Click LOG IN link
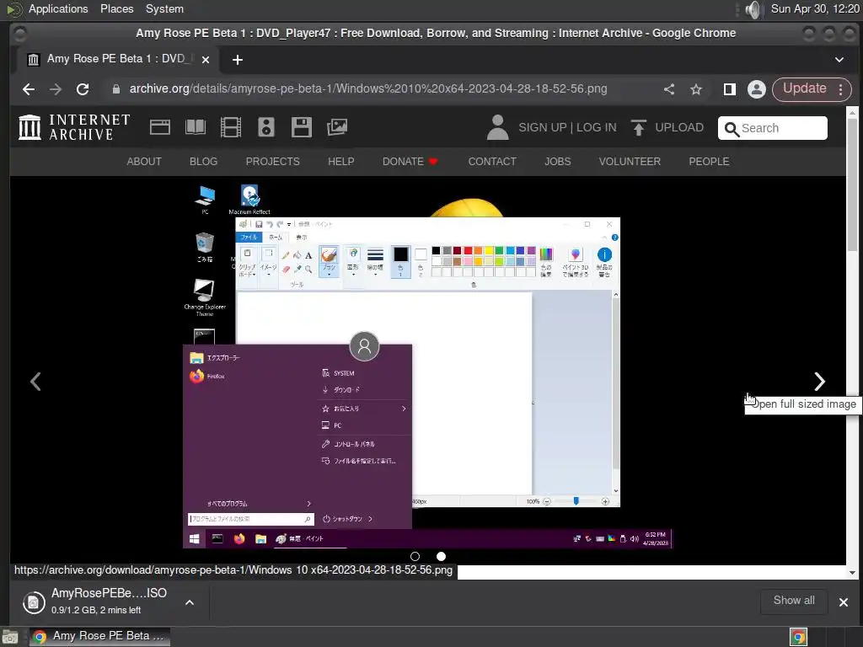Screen dimensions: 863x647 pos(596,128)
